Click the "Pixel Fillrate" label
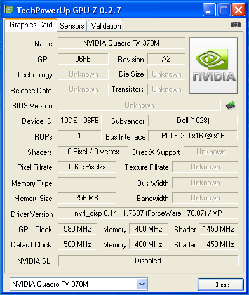 tap(35, 167)
